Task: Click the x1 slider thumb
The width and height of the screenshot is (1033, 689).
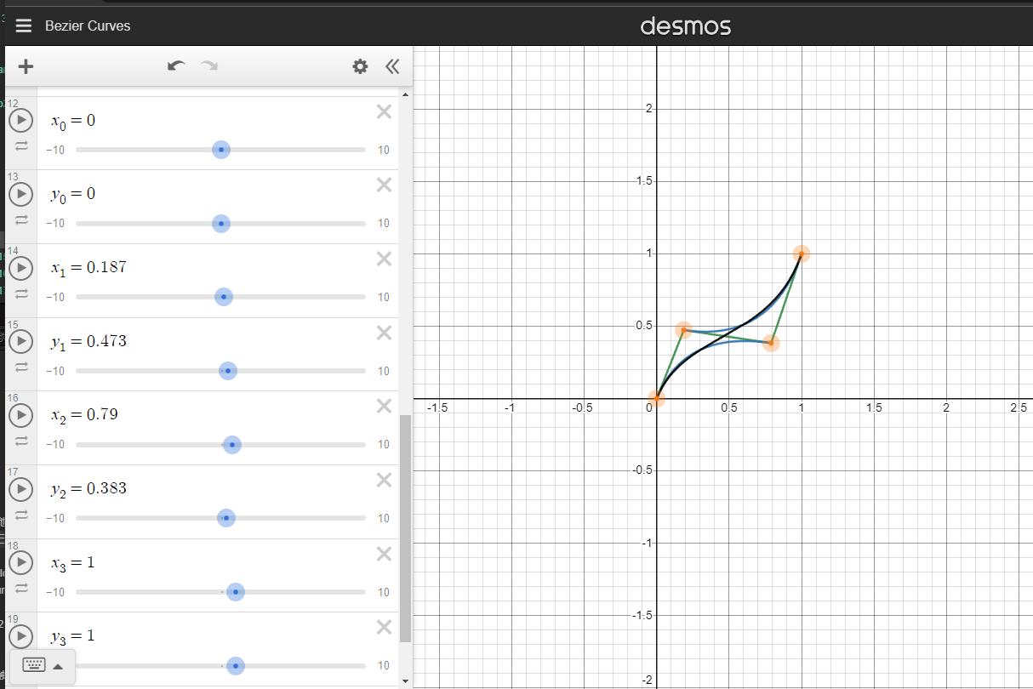Action: (x=223, y=297)
